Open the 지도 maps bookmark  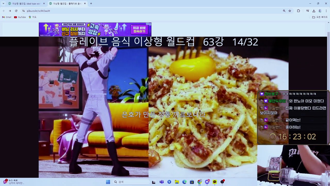point(32,17)
